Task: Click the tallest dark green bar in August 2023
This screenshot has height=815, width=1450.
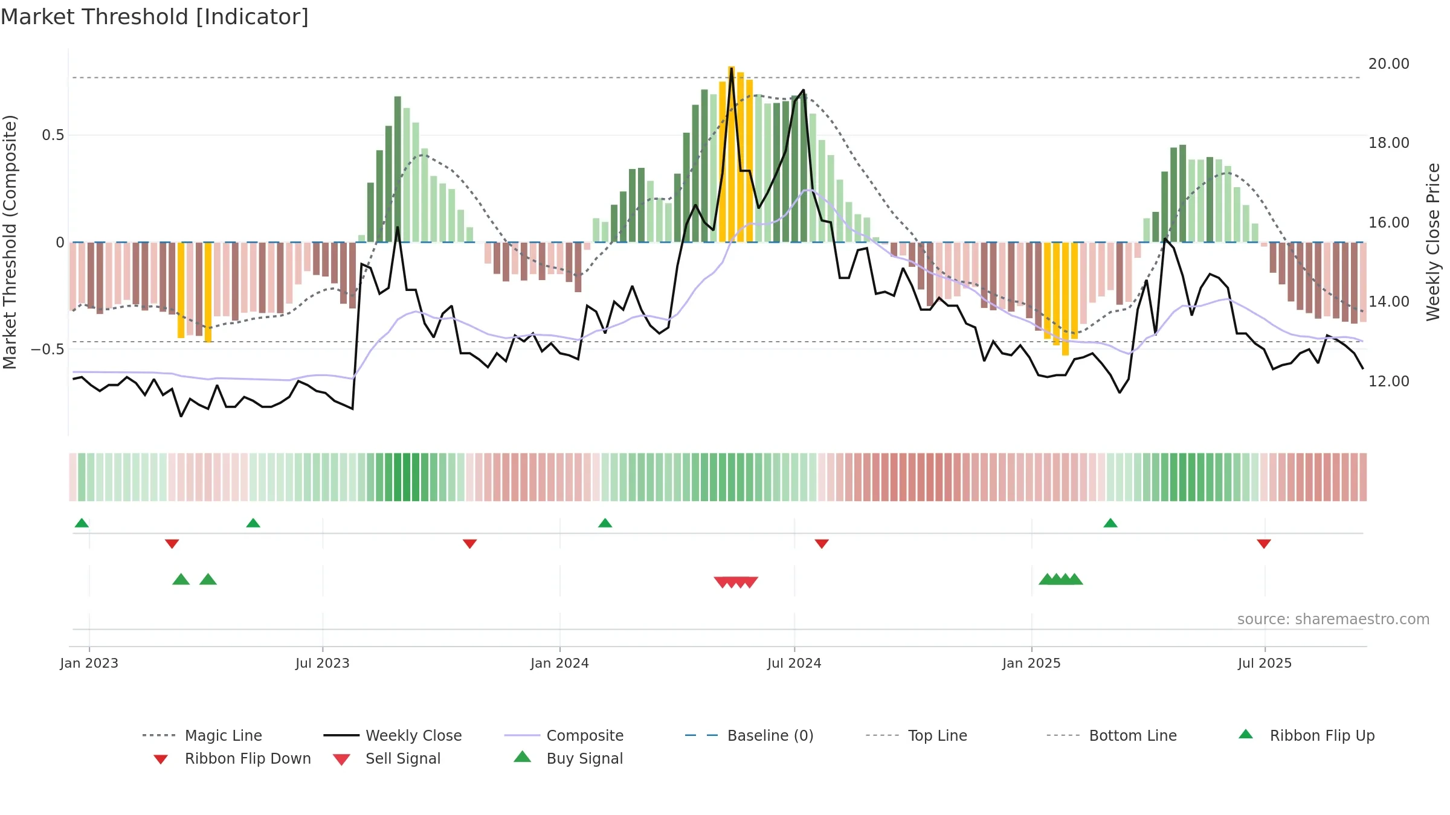Action: [398, 169]
